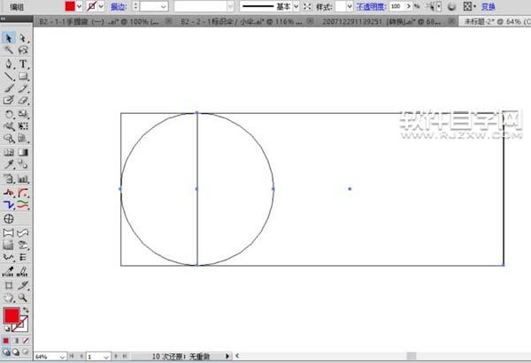Set paint mode to None
Viewport: 531px width, 363px height.
point(26,341)
